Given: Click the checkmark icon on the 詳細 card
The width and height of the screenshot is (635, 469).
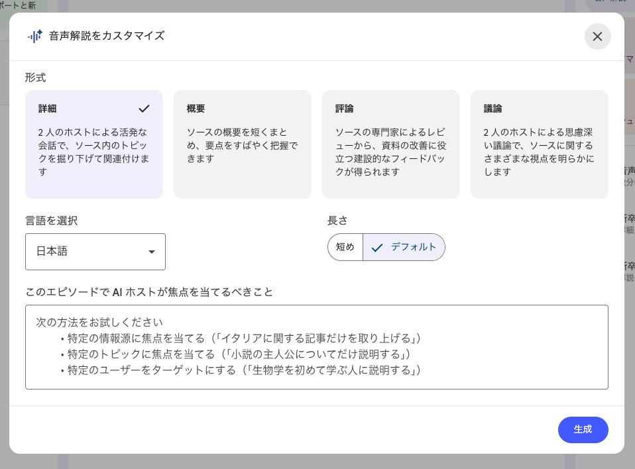Looking at the screenshot, I should 144,109.
